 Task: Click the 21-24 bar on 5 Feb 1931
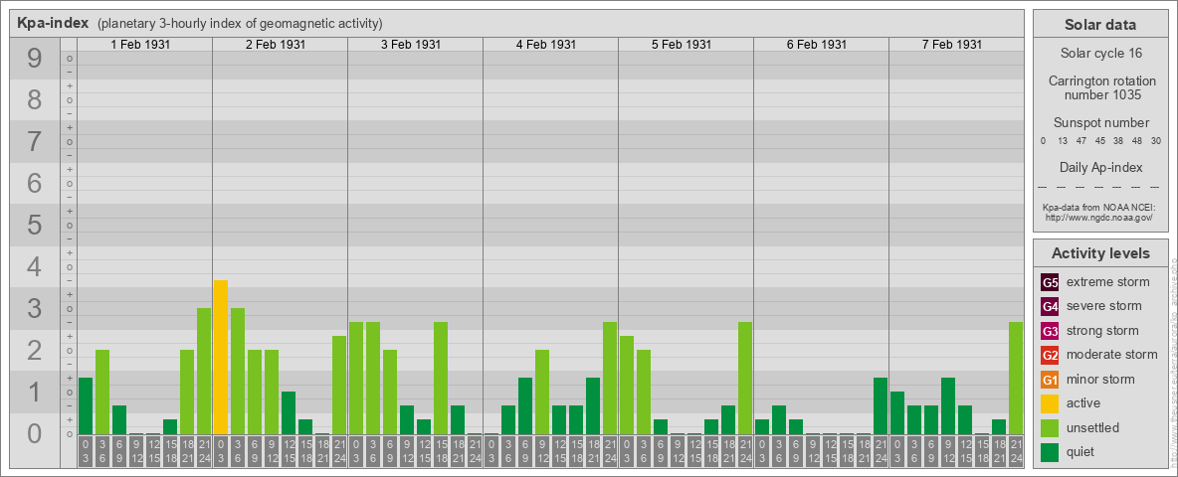click(744, 378)
